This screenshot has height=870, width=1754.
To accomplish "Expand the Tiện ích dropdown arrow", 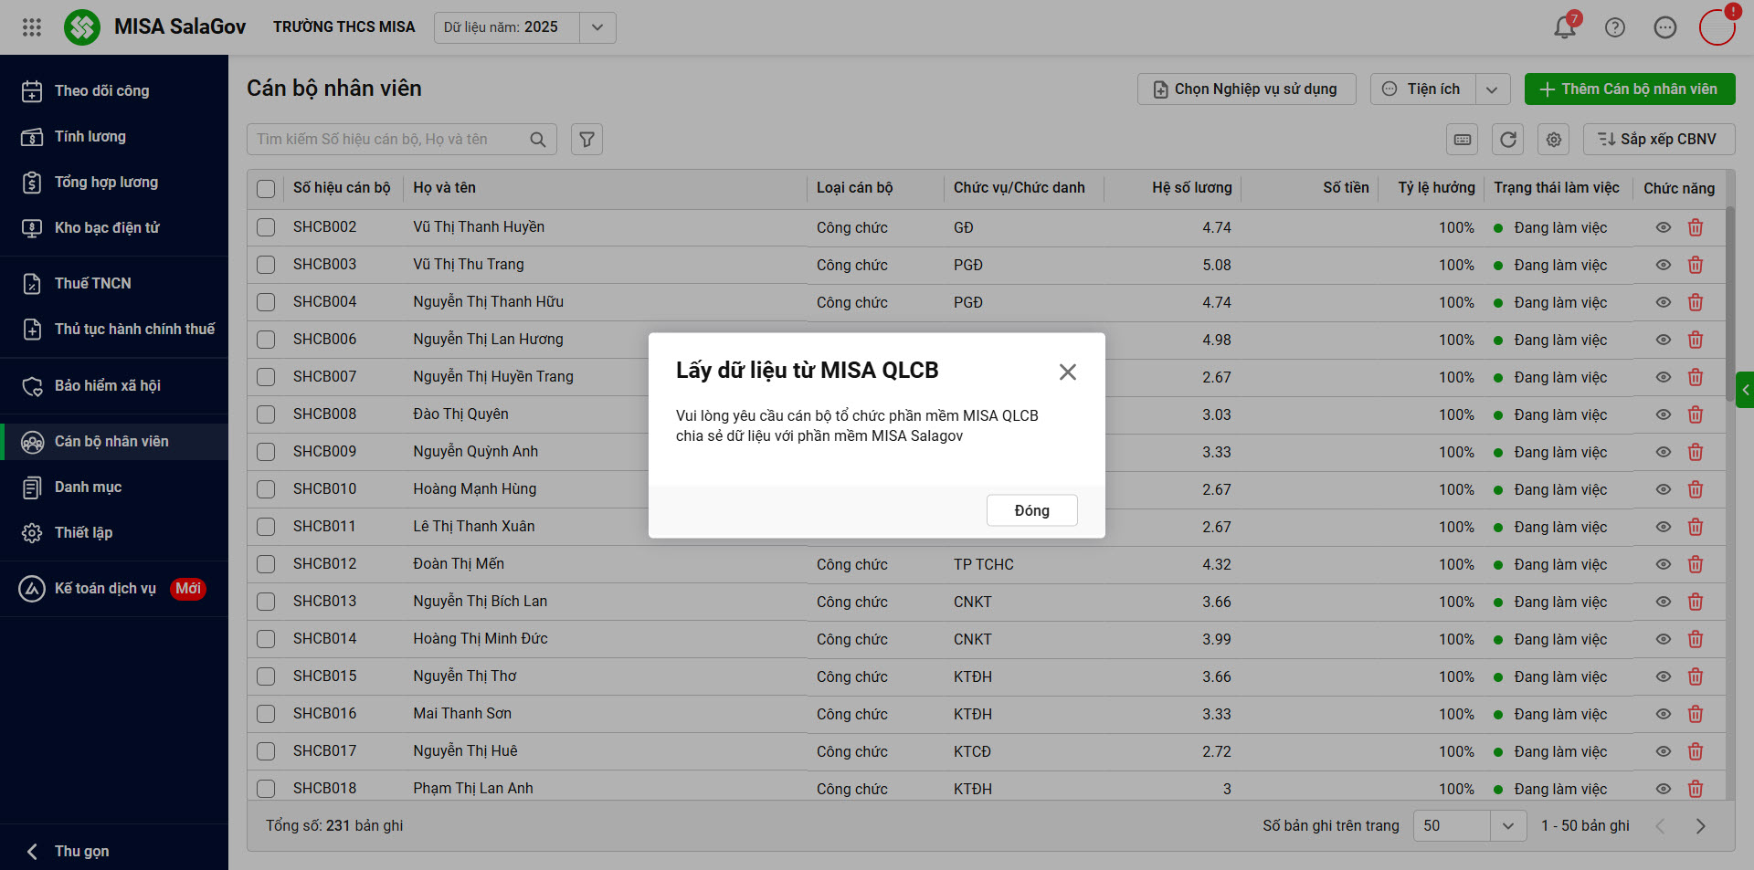I will click(x=1492, y=89).
